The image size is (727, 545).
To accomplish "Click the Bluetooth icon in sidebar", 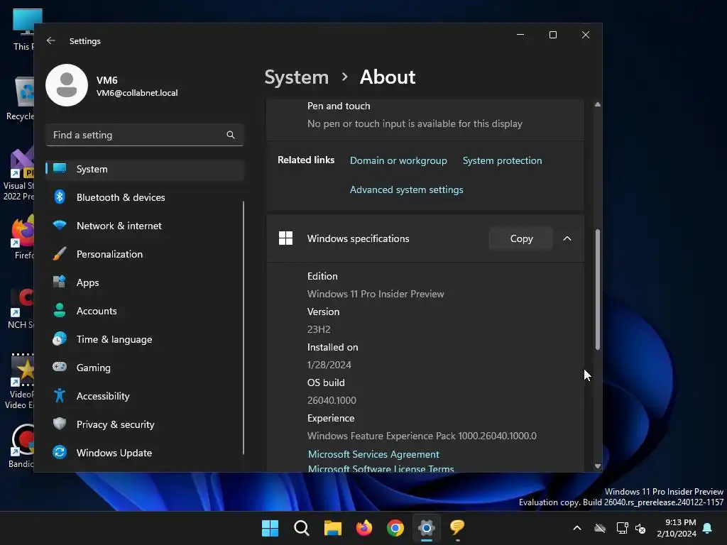I will (x=60, y=197).
